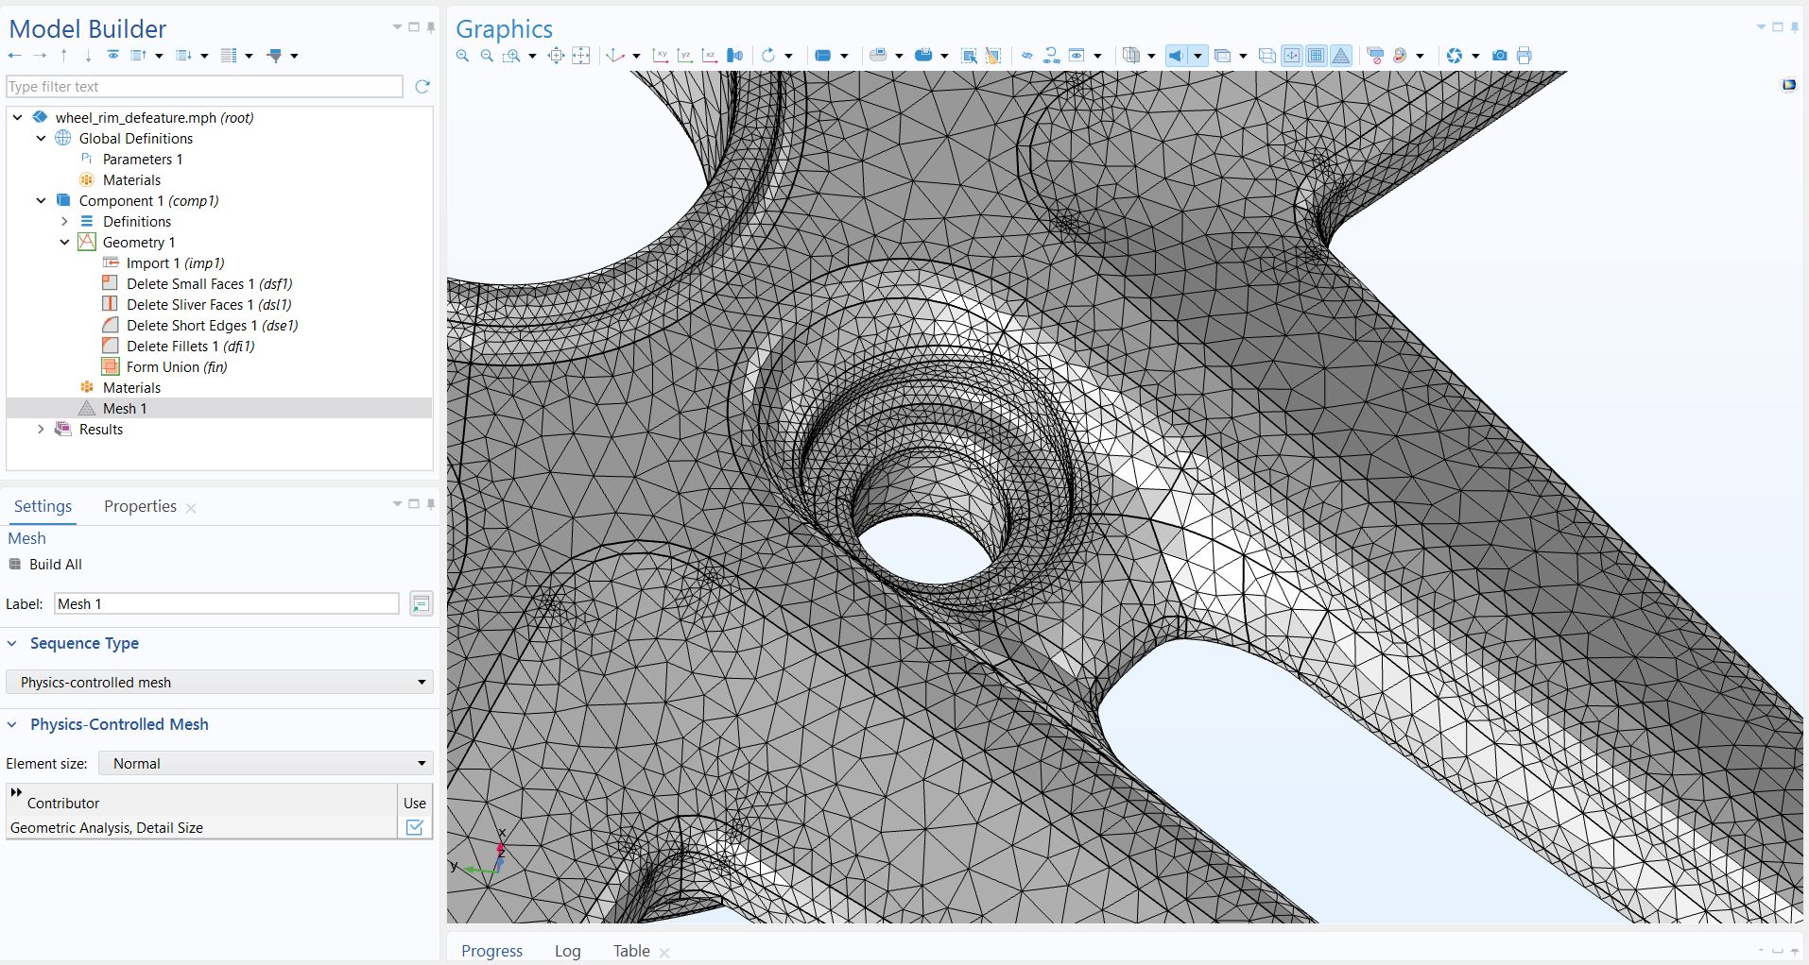Open the filter funnel dropdown arrow
Viewport: 1809px width, 965px height.
pos(294,56)
